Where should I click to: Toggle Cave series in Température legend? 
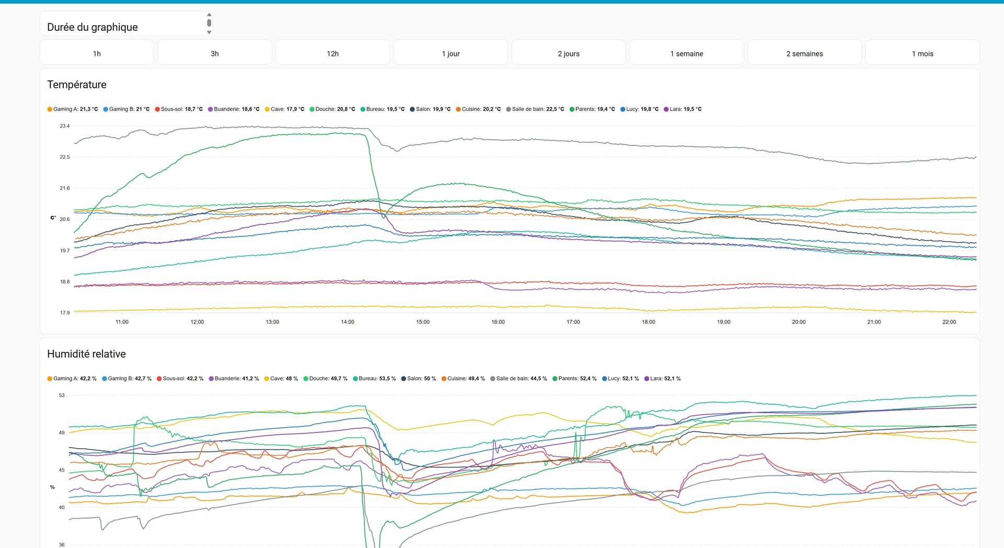pos(284,109)
